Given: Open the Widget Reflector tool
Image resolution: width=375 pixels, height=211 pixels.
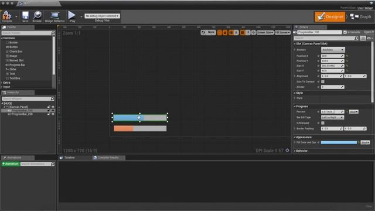Looking at the screenshot, I should (54, 16).
